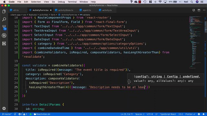
Task: Click the Wi-Fi icon in the menu bar
Action: tap(160, 2)
